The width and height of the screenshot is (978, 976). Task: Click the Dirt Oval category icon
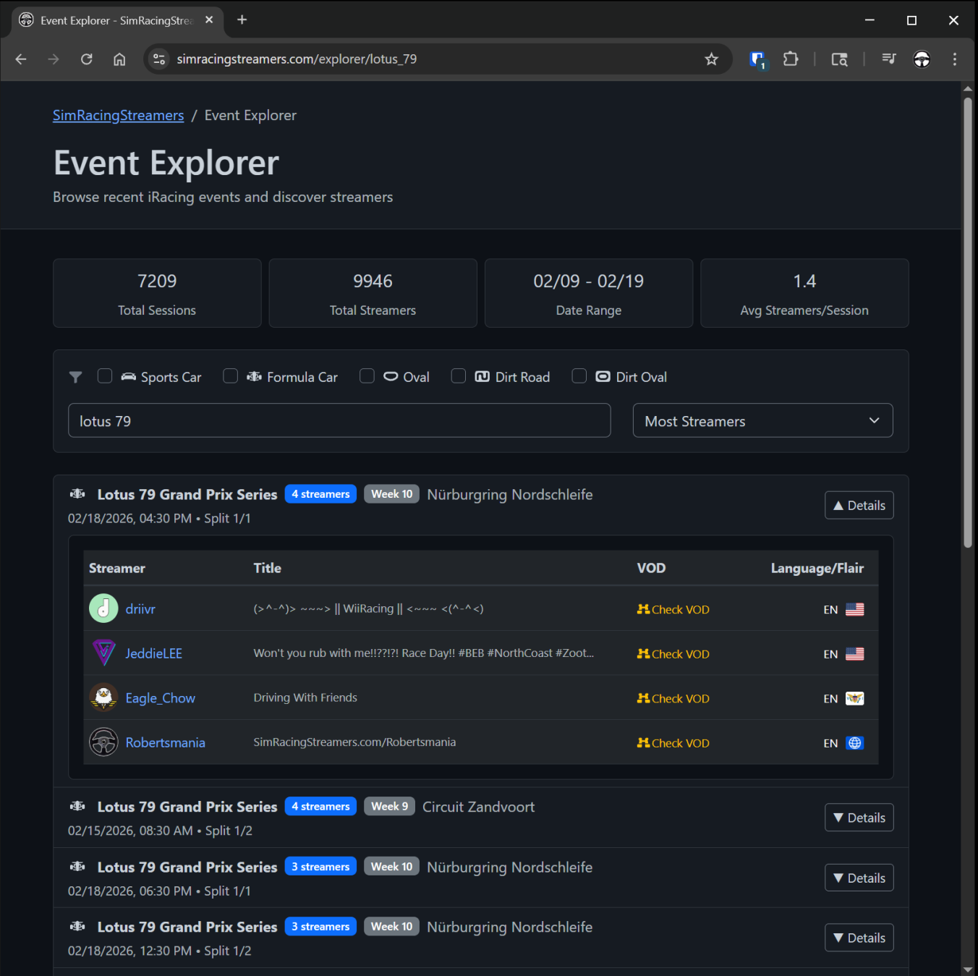coord(603,376)
